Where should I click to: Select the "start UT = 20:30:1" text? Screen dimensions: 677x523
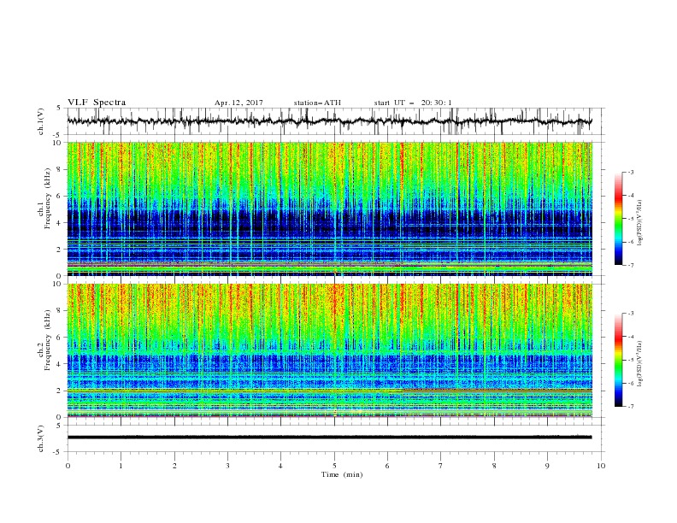(x=413, y=103)
